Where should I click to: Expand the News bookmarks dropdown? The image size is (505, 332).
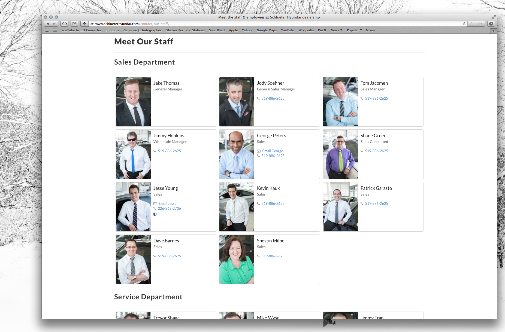coord(336,30)
